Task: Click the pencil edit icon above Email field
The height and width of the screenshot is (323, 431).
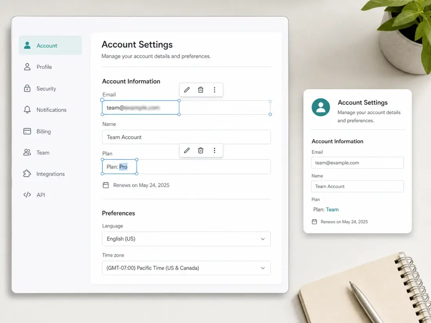Action: pyautogui.click(x=187, y=90)
